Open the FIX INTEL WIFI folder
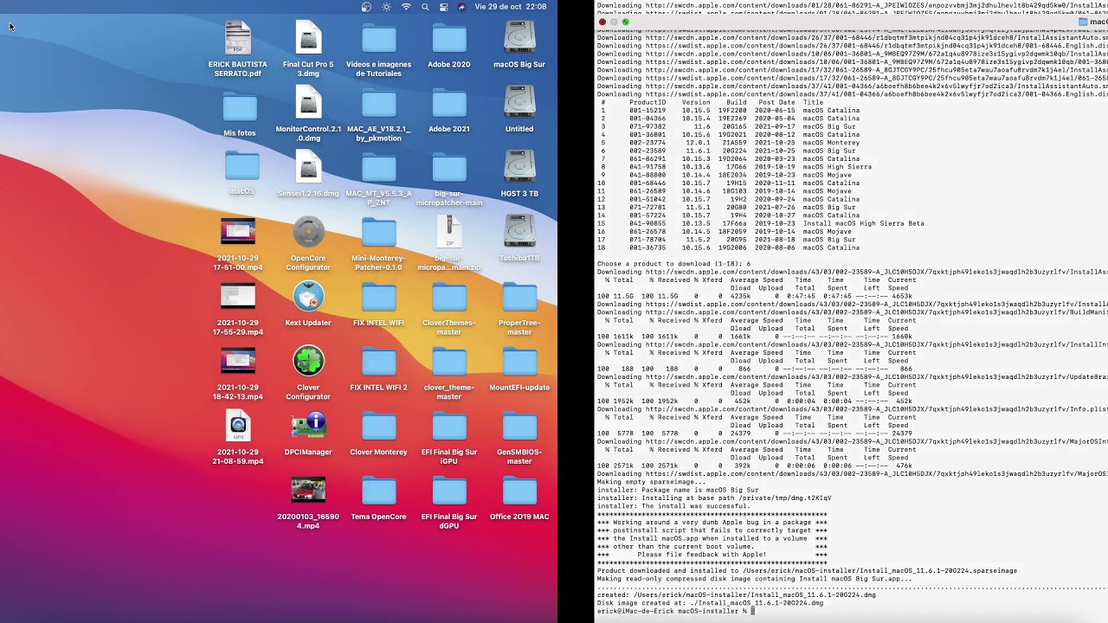This screenshot has height=623, width=1108. point(378,298)
